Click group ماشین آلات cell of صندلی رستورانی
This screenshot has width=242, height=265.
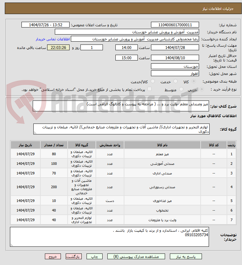point(81,187)
